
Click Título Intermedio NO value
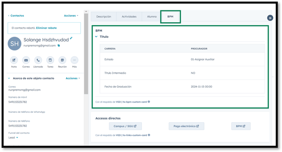pyautogui.click(x=193, y=73)
